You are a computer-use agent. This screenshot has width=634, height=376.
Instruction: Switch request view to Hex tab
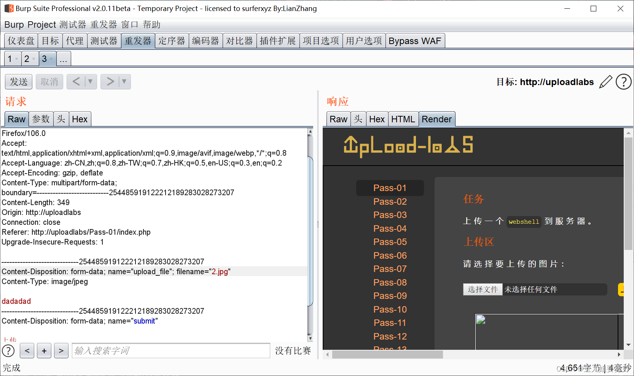pos(80,119)
